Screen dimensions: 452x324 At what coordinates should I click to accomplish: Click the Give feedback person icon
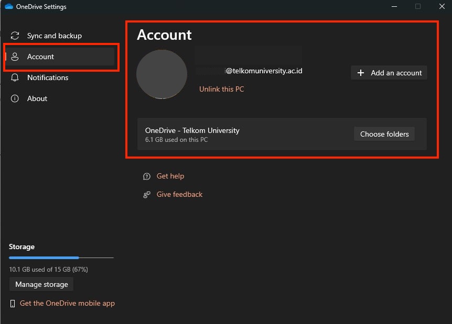click(147, 195)
